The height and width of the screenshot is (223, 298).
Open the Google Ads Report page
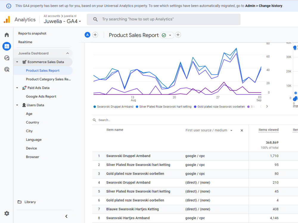41,96
